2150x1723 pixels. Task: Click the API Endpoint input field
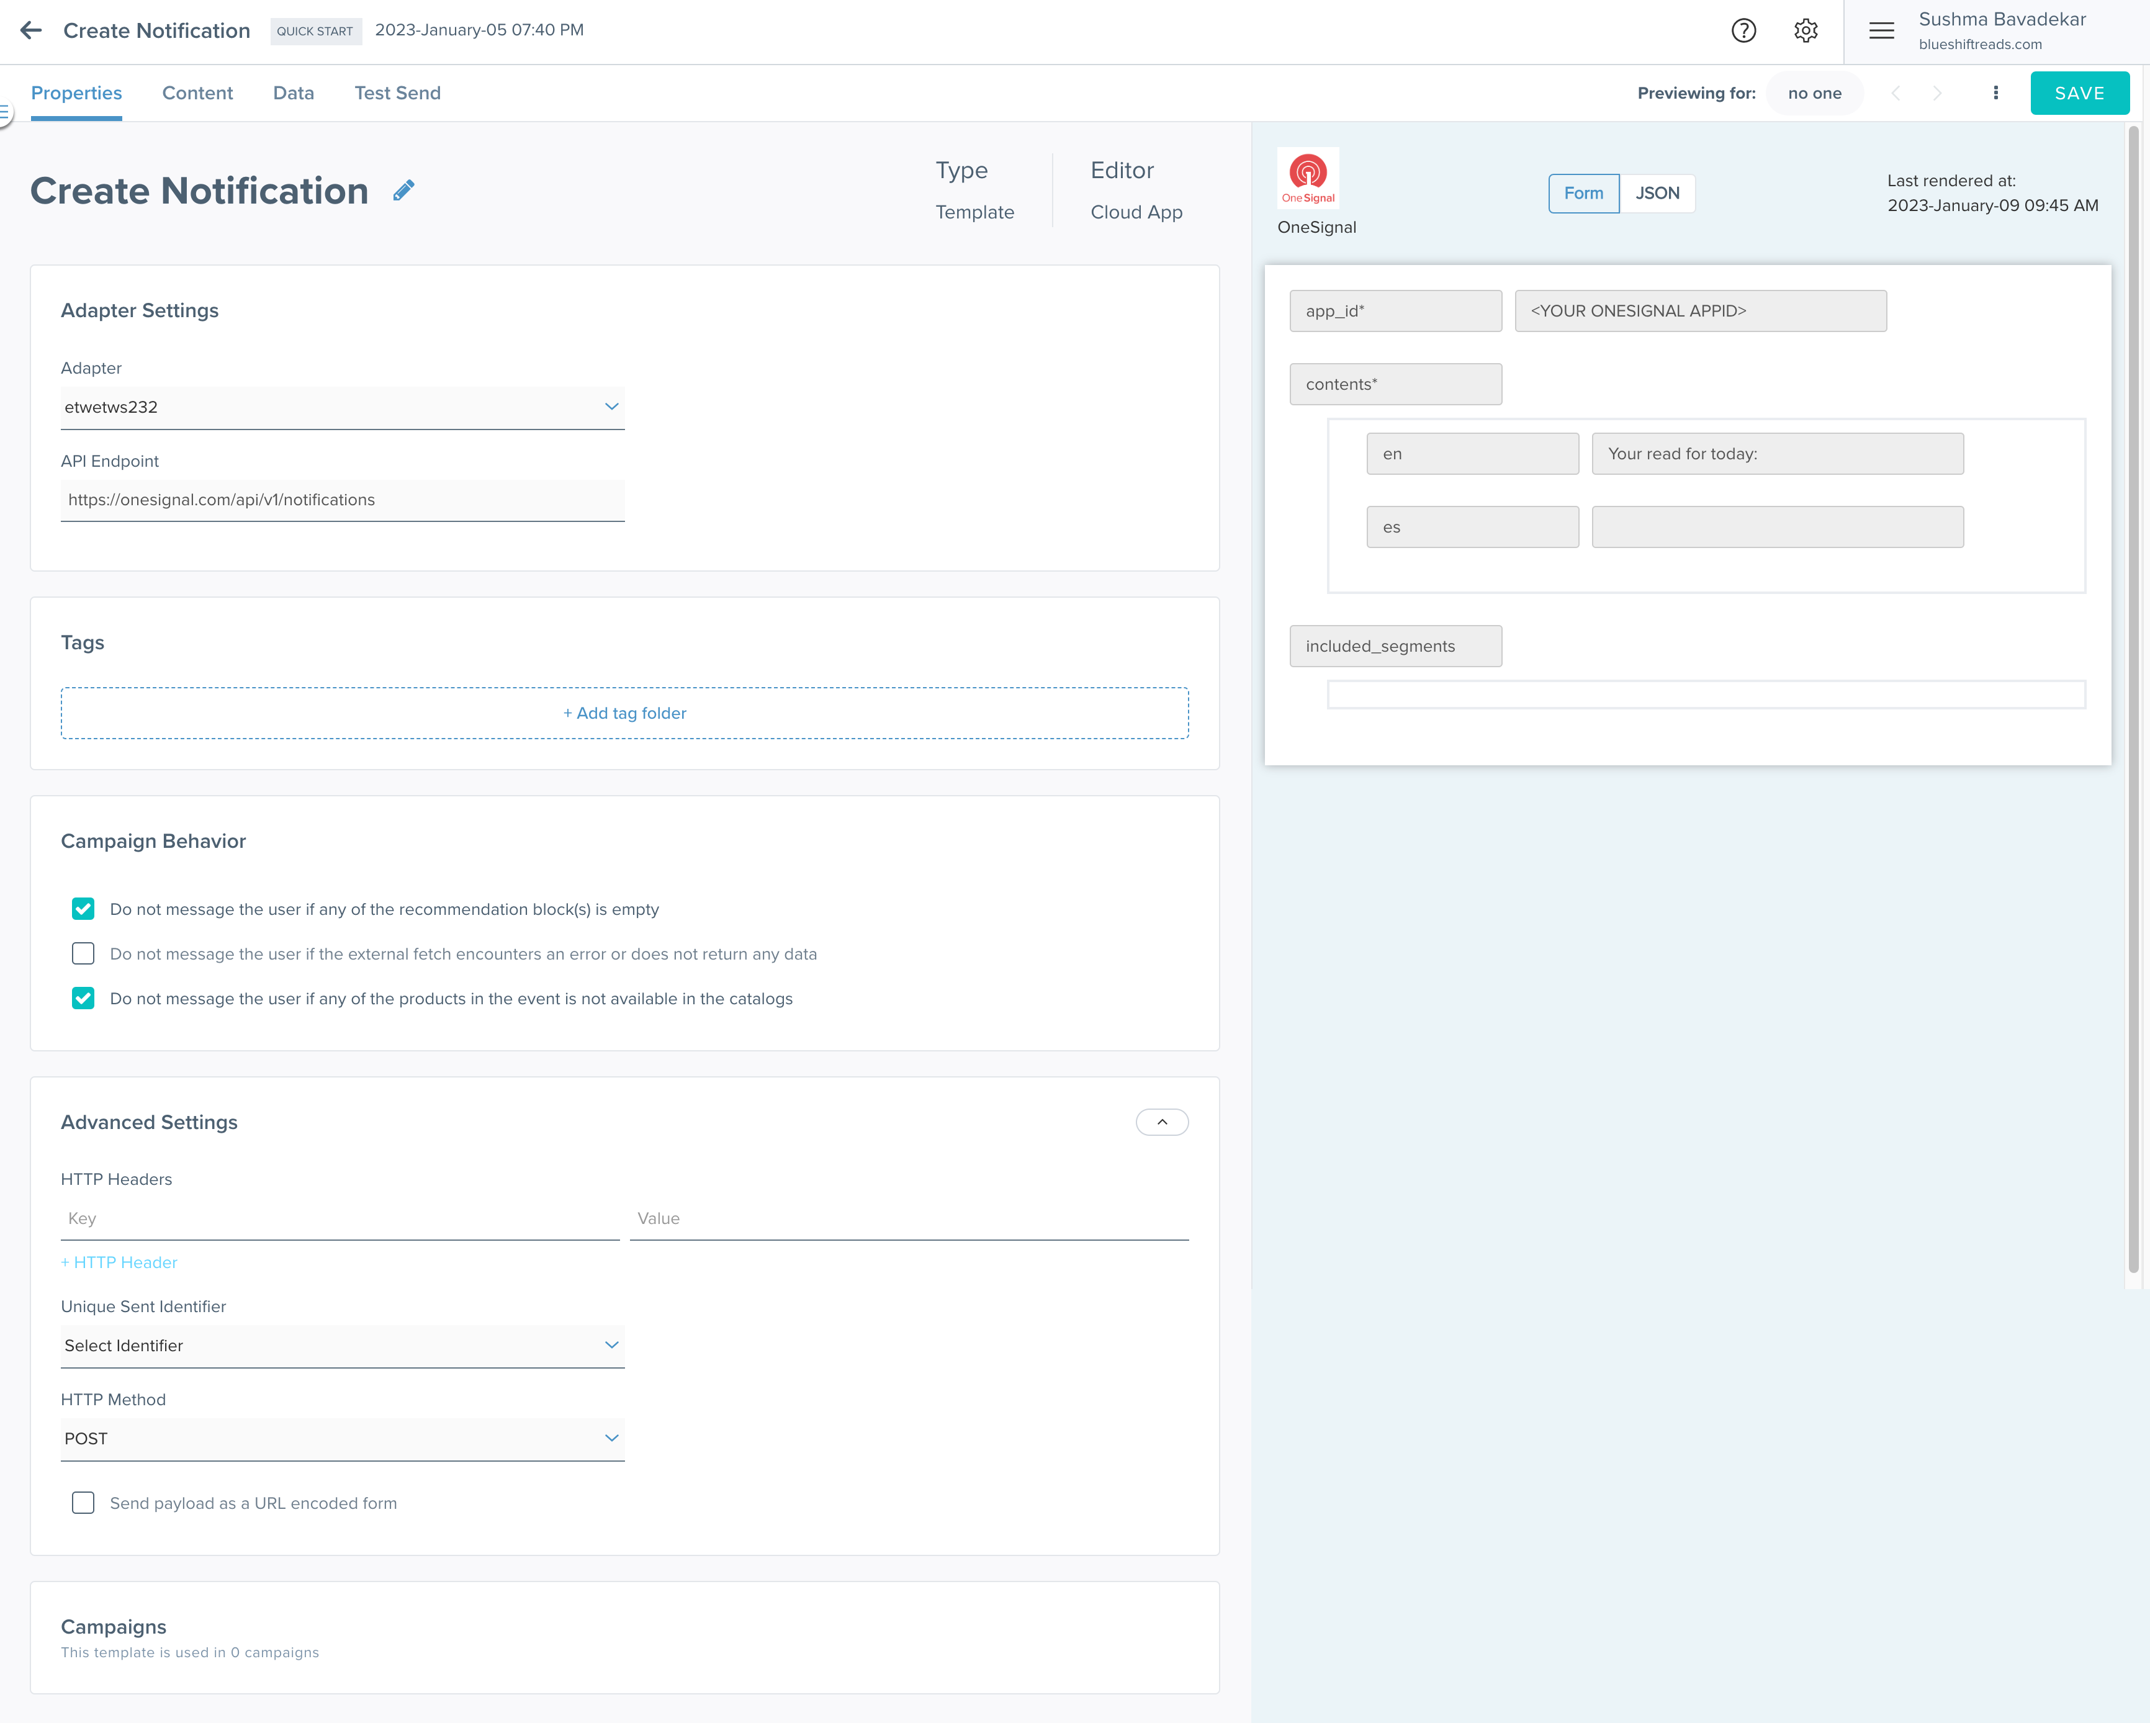click(343, 500)
